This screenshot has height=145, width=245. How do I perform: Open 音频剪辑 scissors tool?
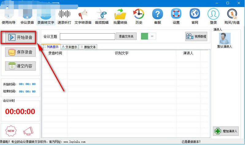coord(102,17)
